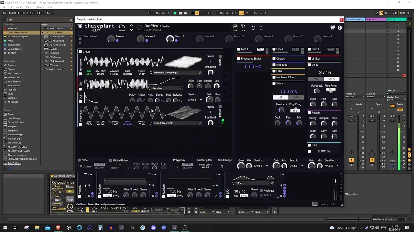This screenshot has width=414, height=232.
Task: Select MS mode on the lane 2 Delay
Action: [280, 97]
